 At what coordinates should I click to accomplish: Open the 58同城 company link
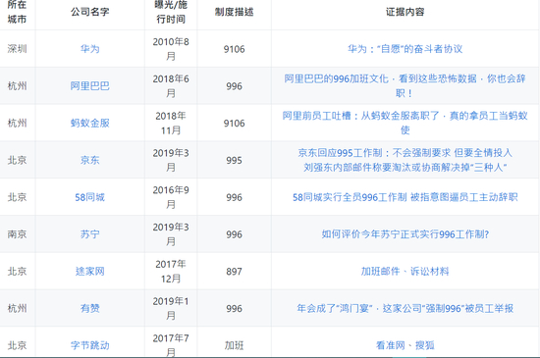[90, 197]
